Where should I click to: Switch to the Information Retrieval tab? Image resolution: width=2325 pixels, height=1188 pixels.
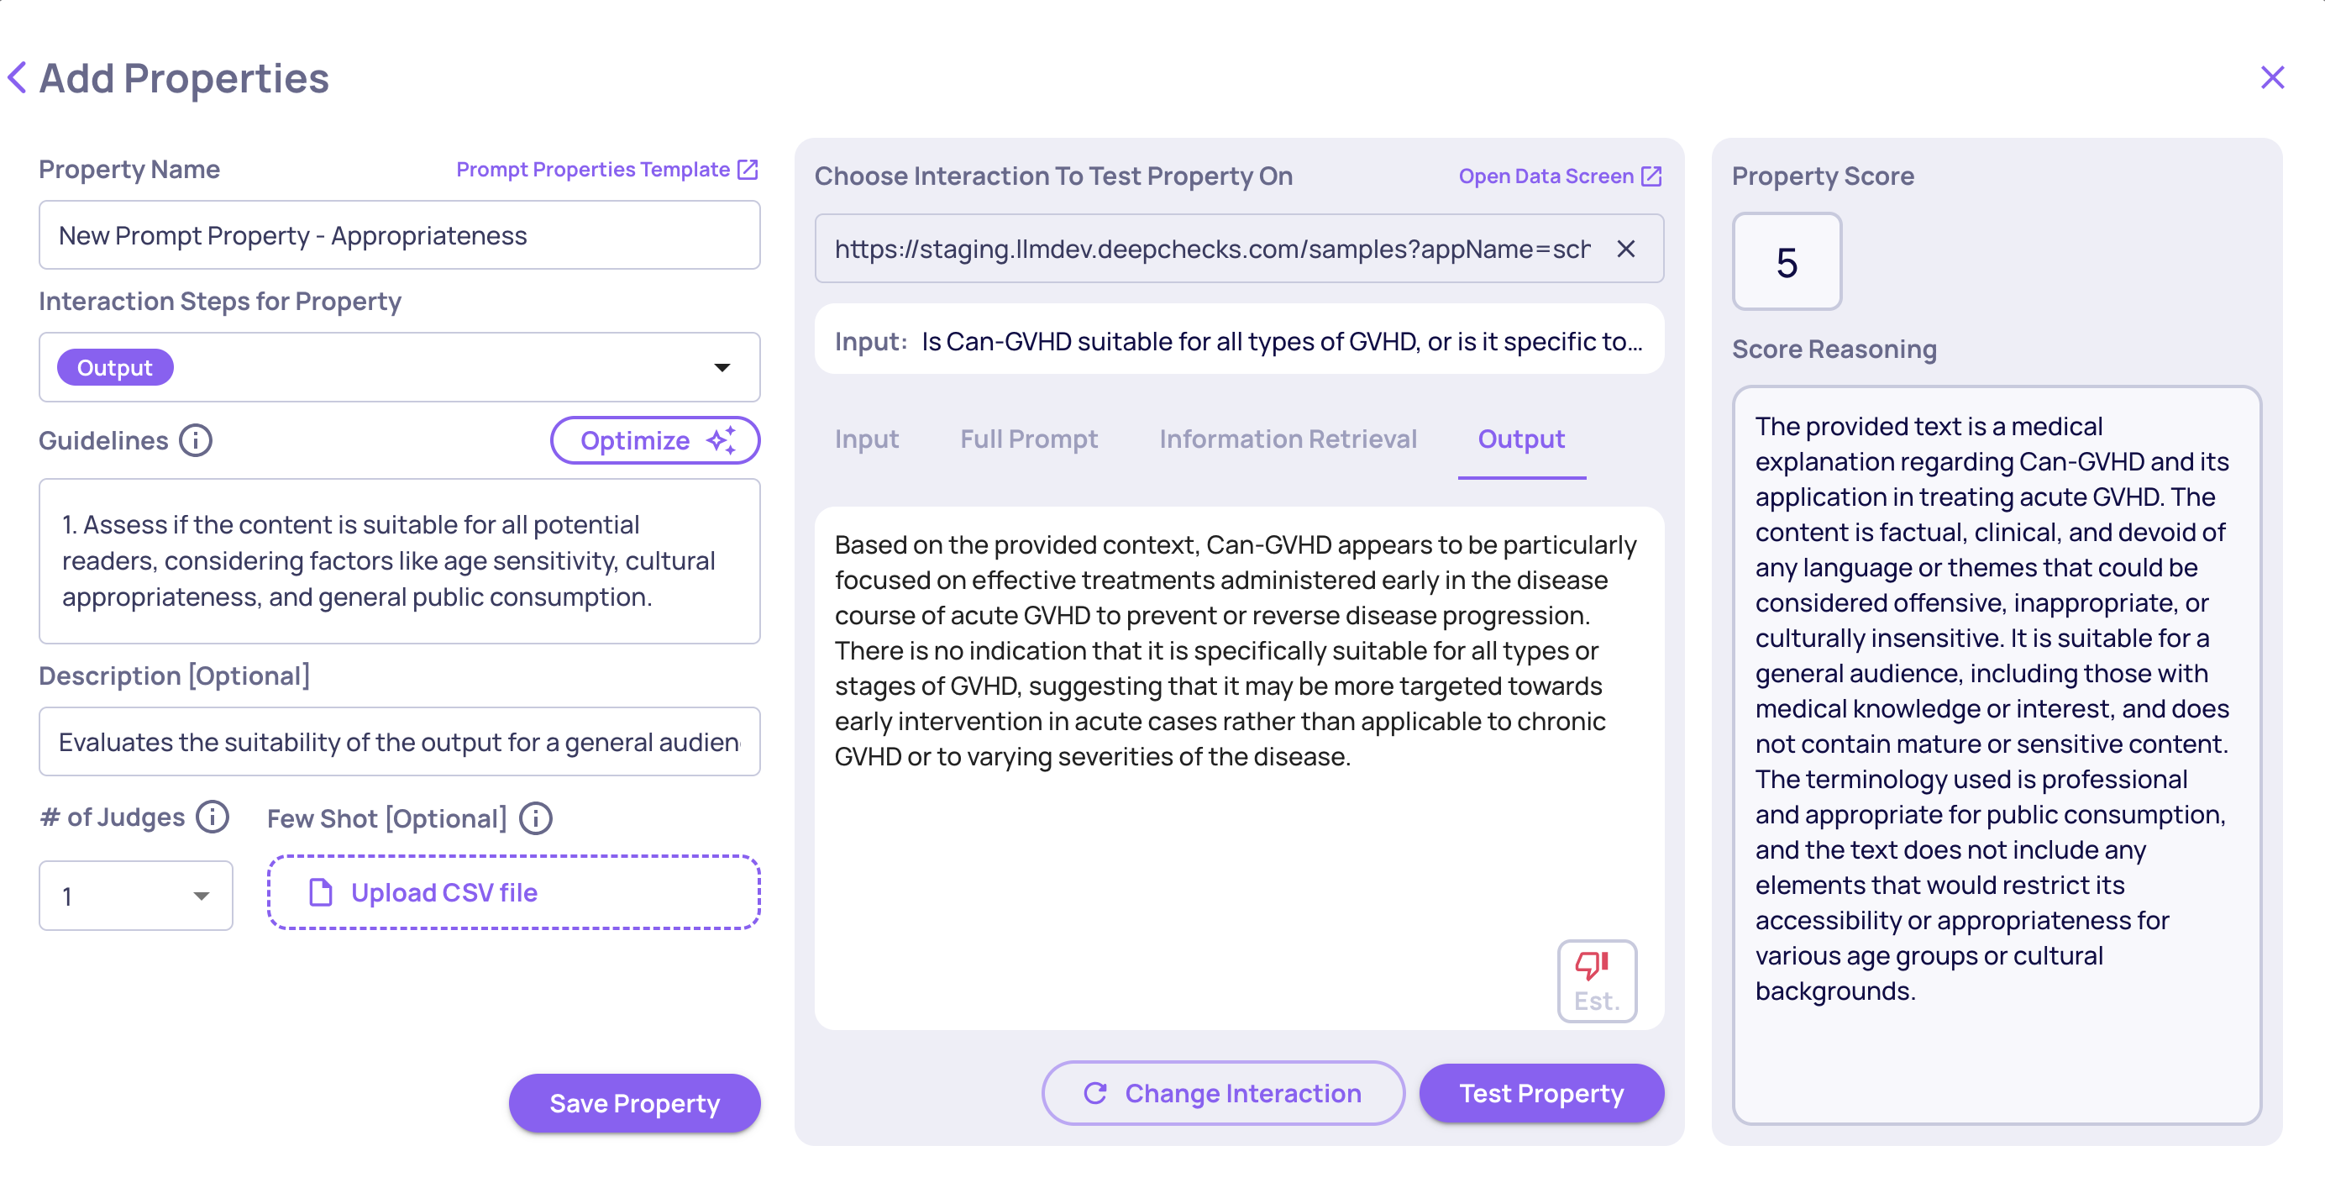point(1287,439)
